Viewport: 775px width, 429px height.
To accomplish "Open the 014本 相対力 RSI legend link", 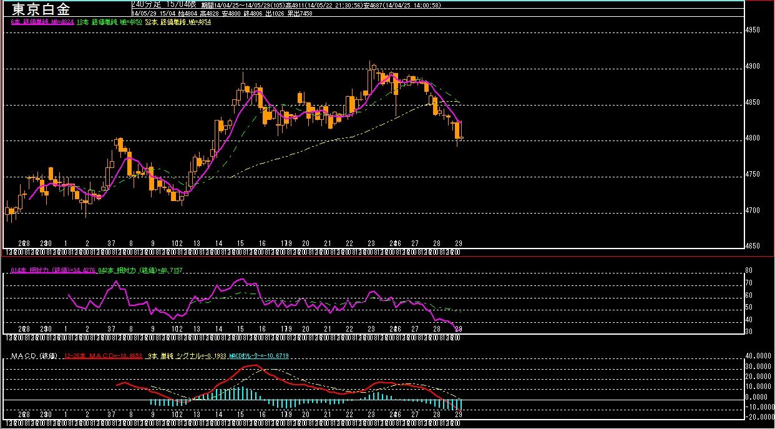I will (x=53, y=270).
